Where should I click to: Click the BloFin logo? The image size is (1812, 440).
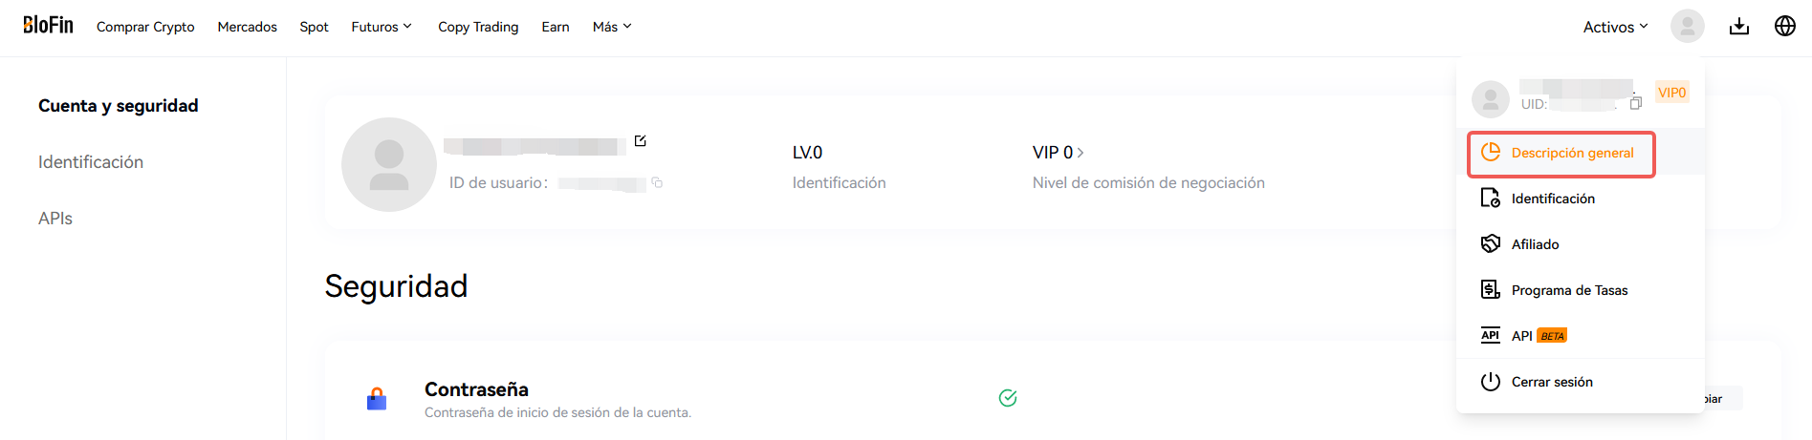[48, 26]
